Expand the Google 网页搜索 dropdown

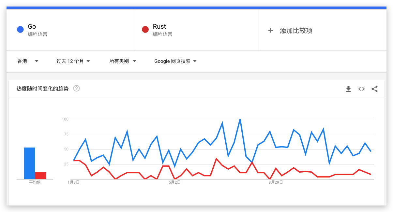coord(175,61)
